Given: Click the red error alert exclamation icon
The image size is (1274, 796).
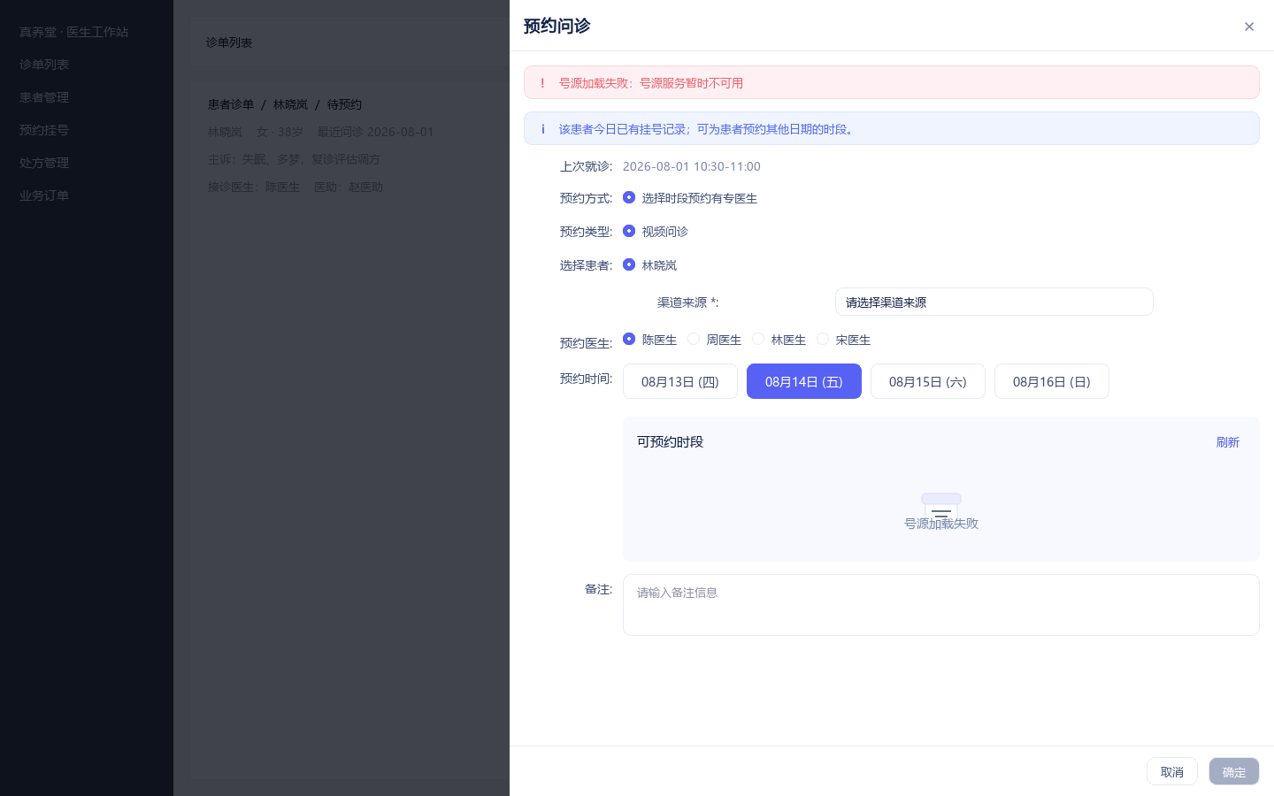Looking at the screenshot, I should (542, 83).
